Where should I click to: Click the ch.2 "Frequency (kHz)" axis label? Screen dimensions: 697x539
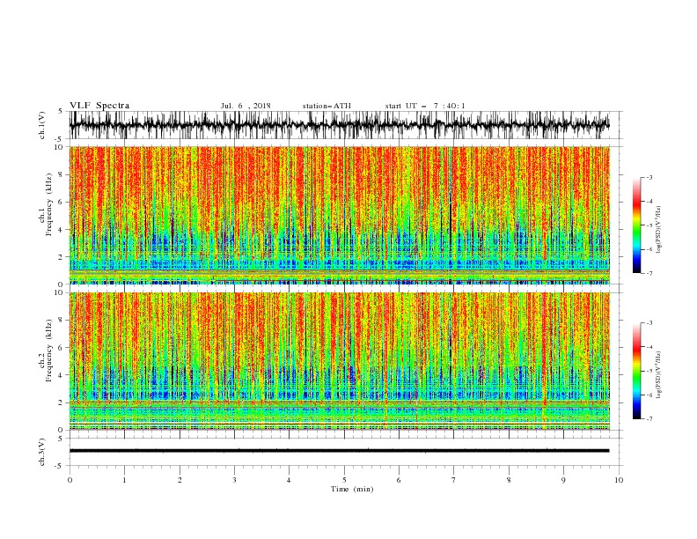[49, 351]
